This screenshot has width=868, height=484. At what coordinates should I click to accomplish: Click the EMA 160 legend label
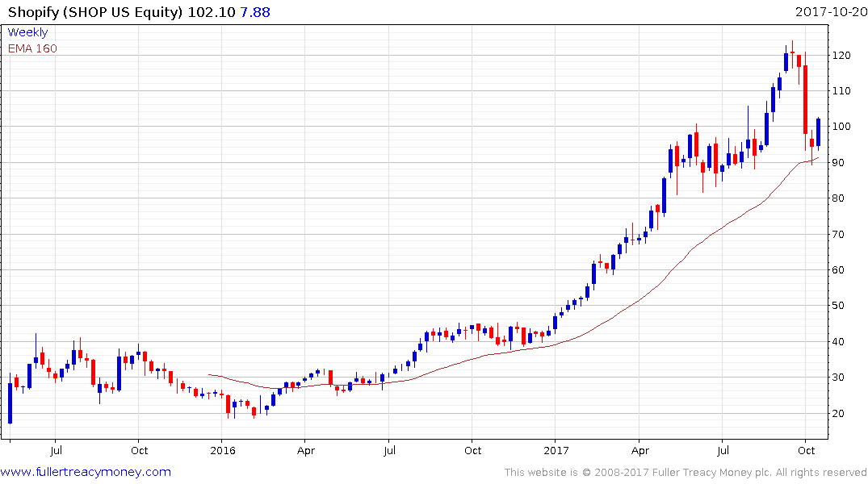pyautogui.click(x=32, y=48)
